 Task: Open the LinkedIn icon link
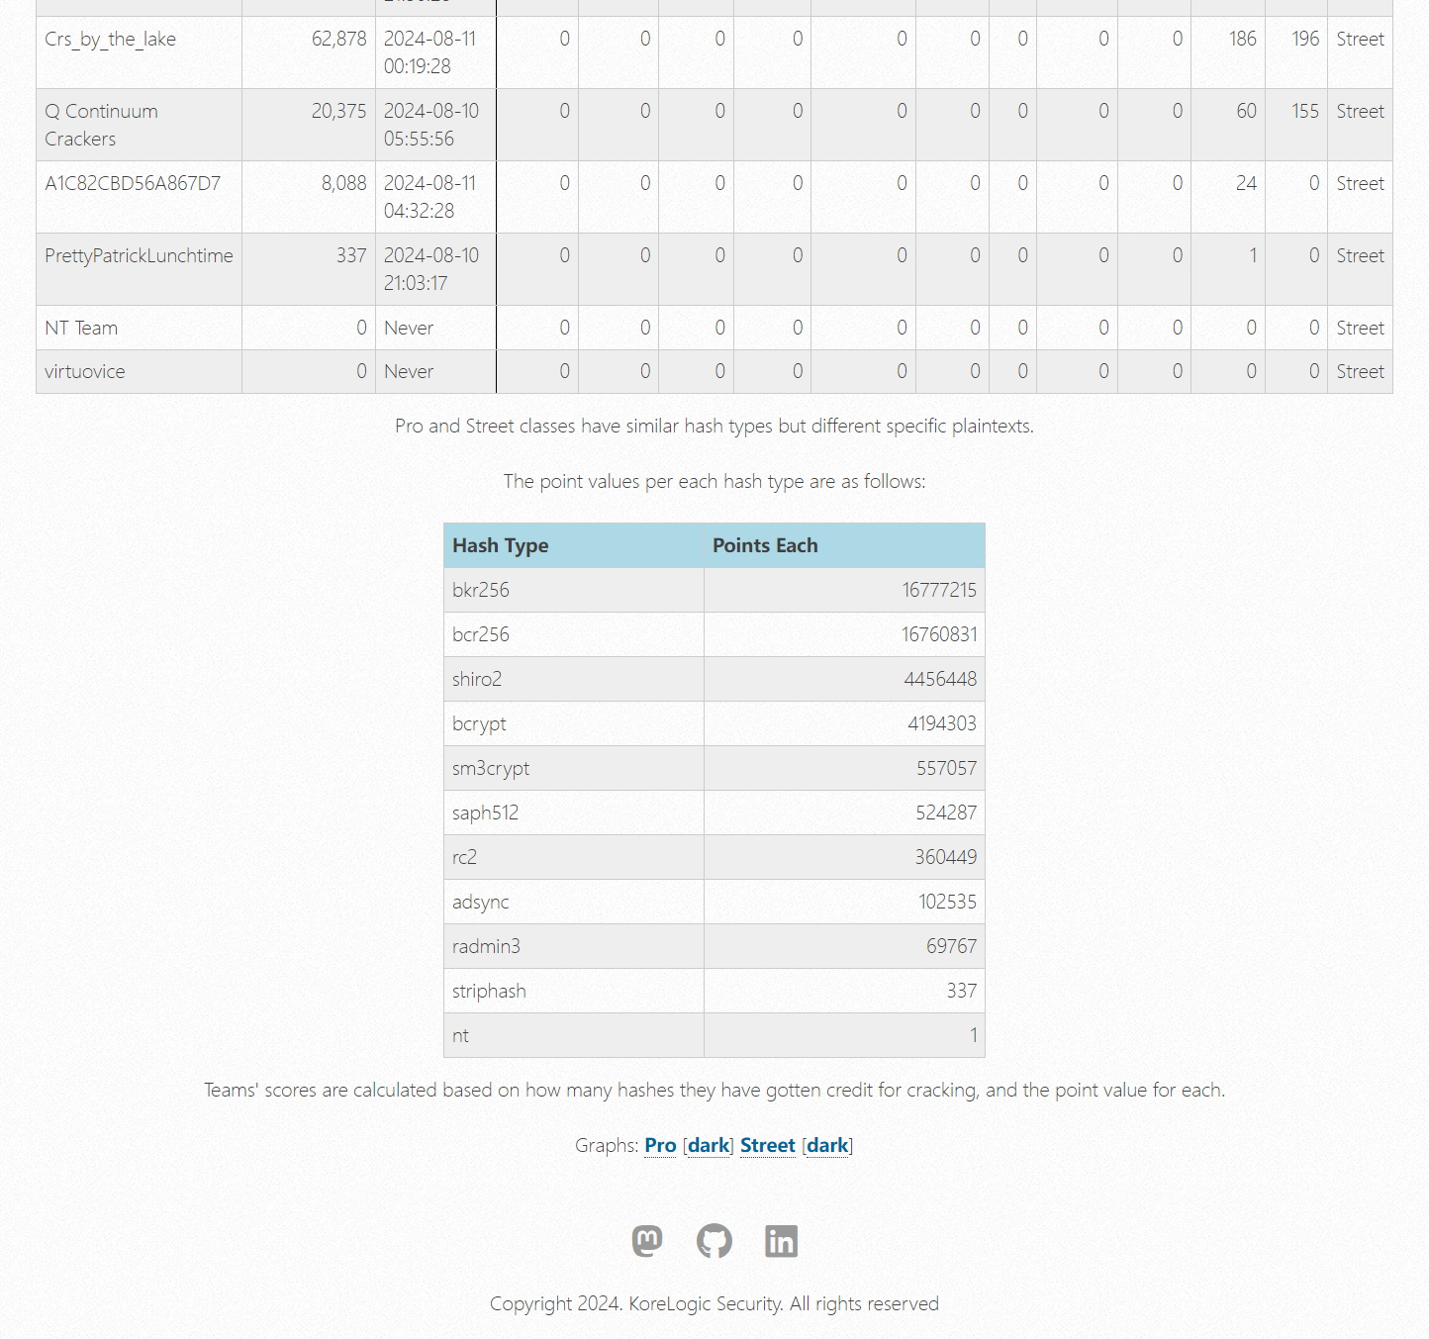pos(781,1241)
